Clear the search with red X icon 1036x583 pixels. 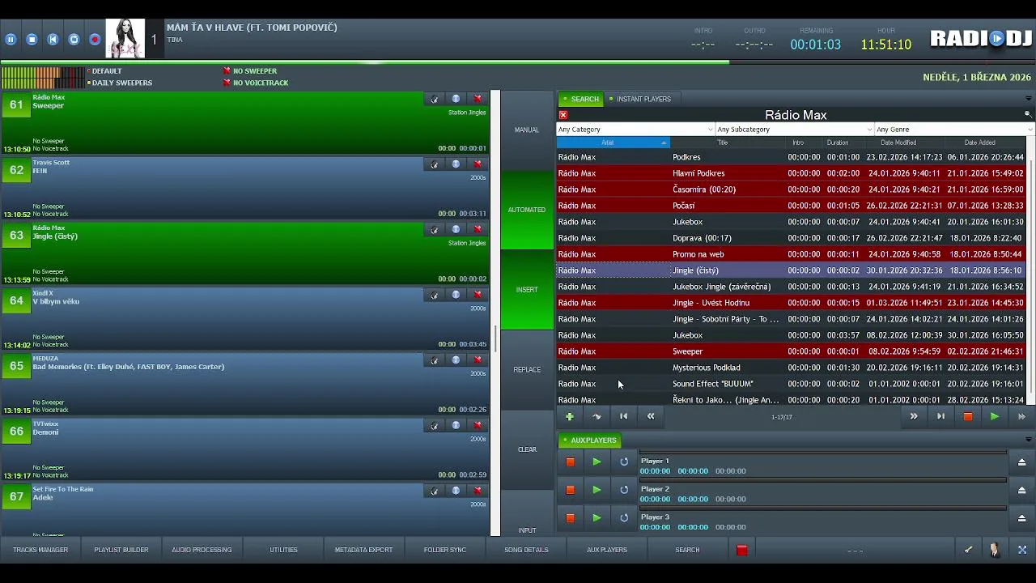click(563, 115)
